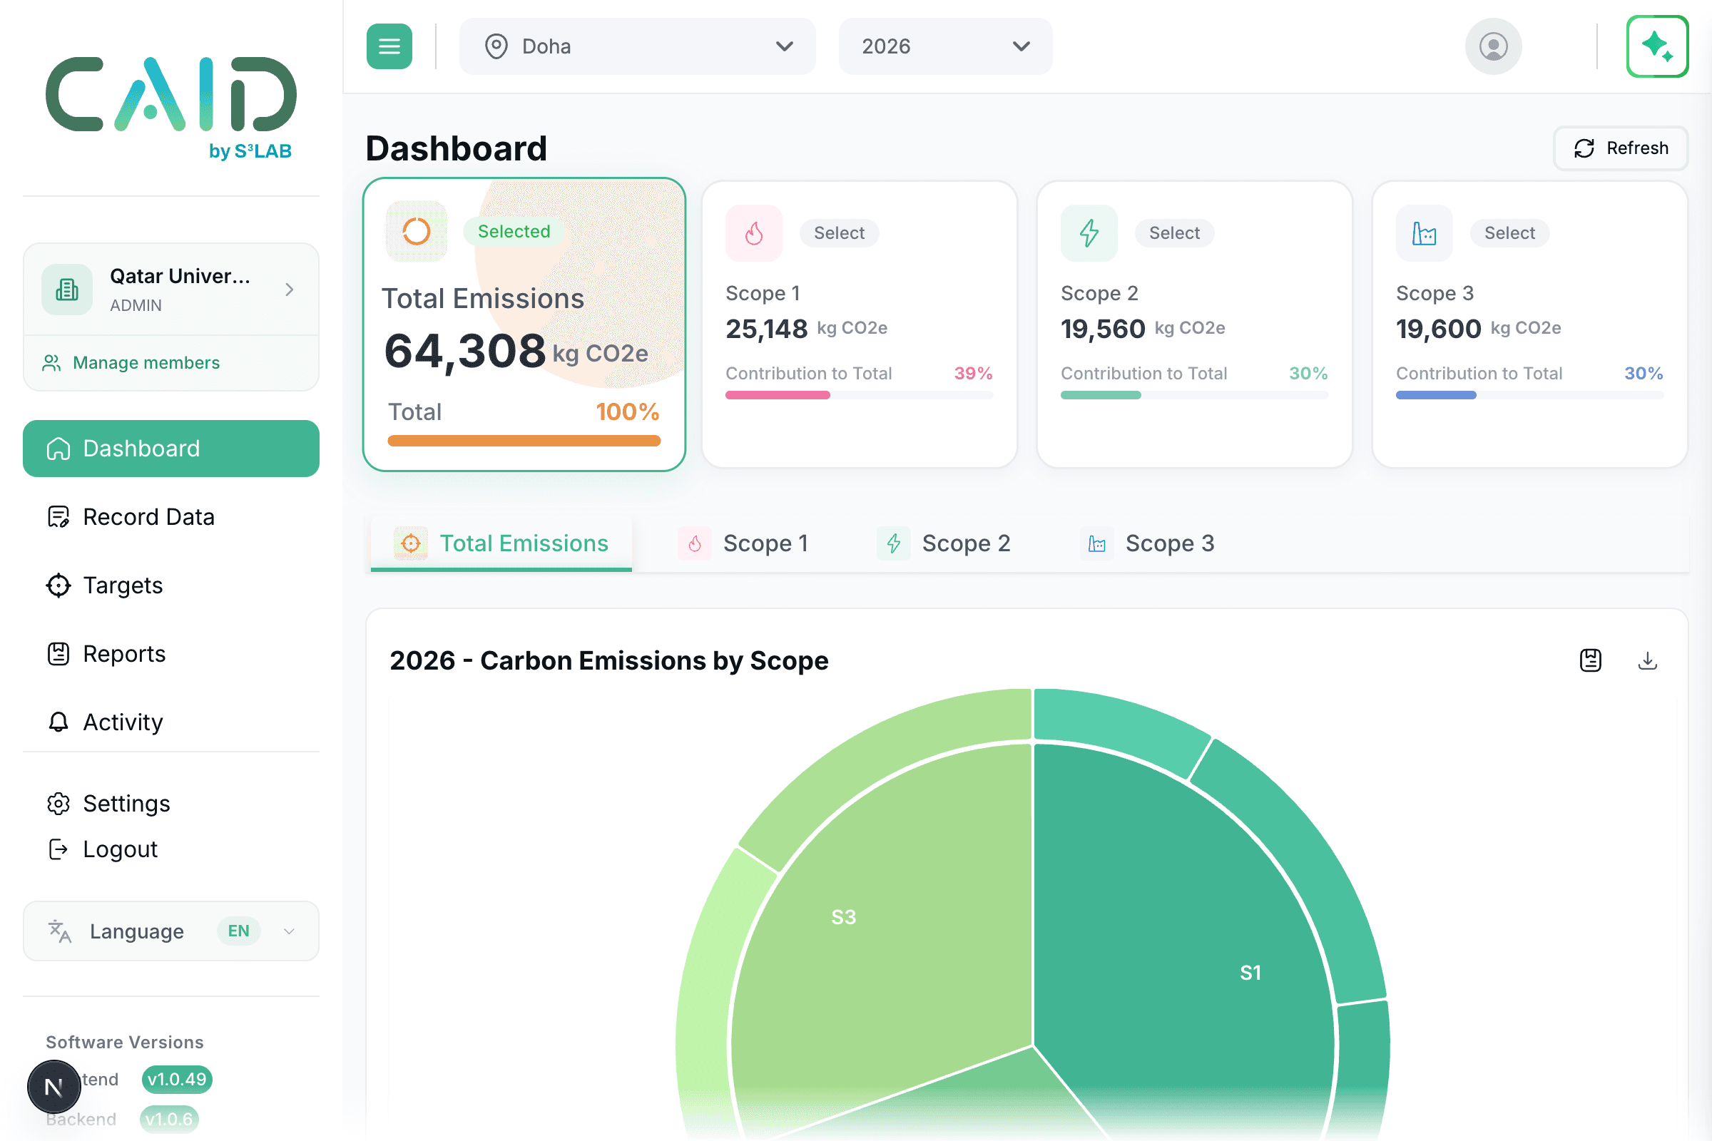
Task: Click the Total Emissions circle icon in card
Action: coord(417,231)
